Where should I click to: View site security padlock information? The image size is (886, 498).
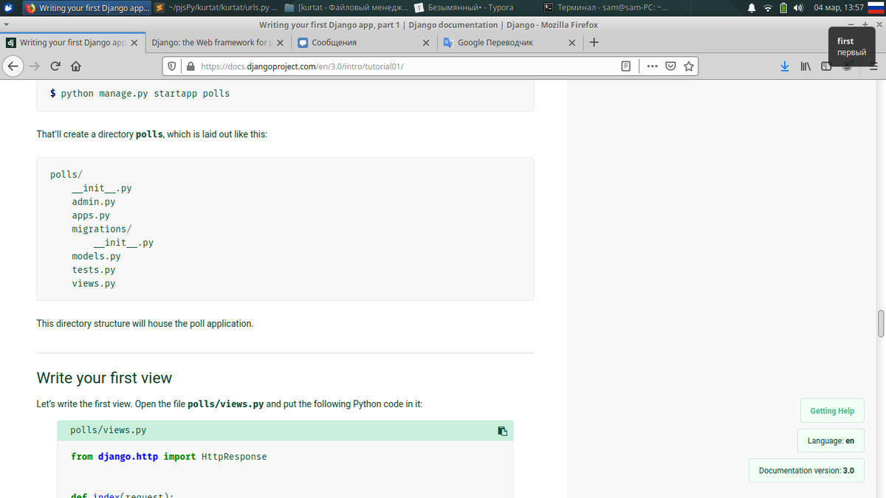[190, 66]
